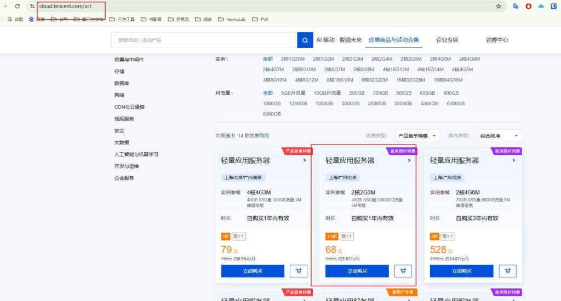Filter 月流量 by 全部

click(267, 93)
